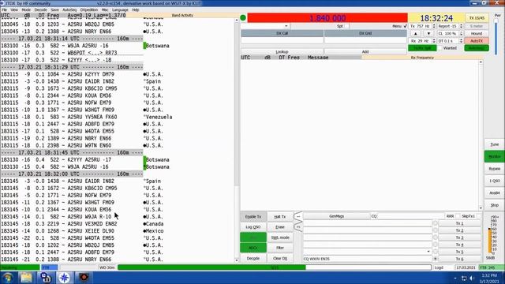Screen dimensions: 505x284
Task: Open the Language menu
Action: coord(120,9)
